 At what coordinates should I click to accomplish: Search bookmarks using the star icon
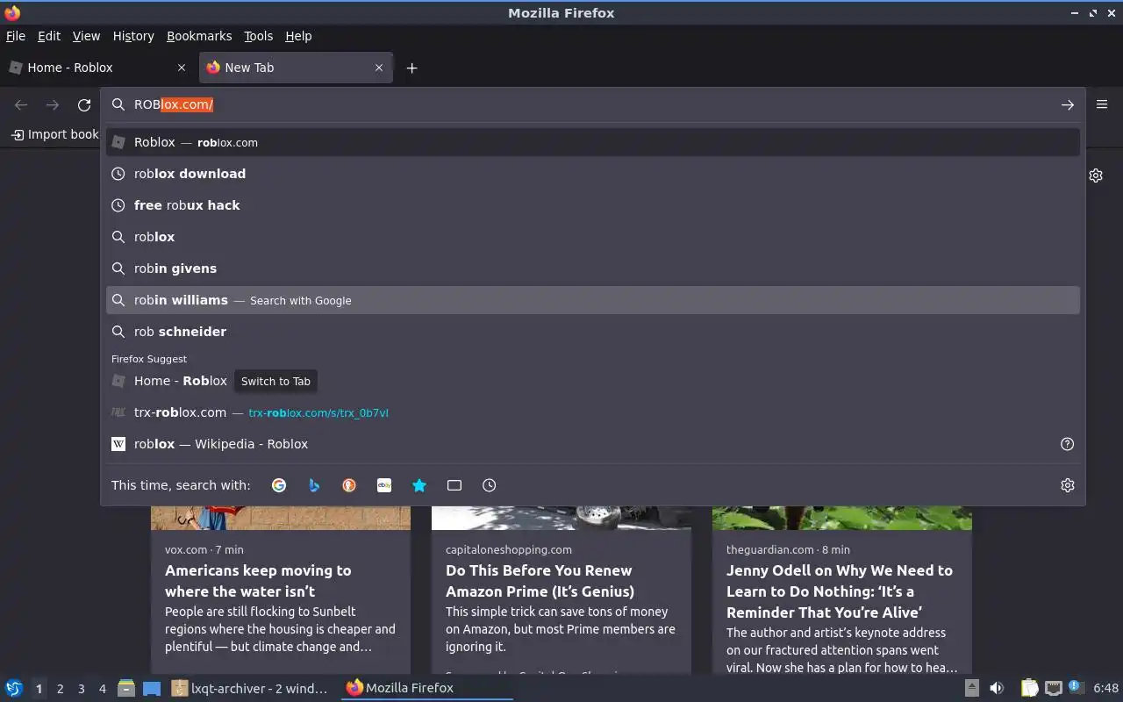pos(419,485)
